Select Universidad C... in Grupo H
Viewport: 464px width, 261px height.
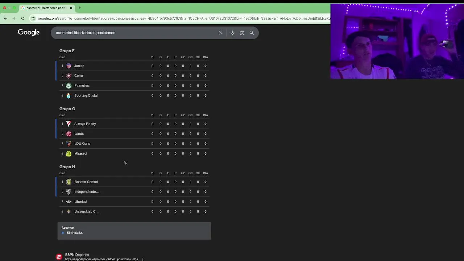[87, 211]
